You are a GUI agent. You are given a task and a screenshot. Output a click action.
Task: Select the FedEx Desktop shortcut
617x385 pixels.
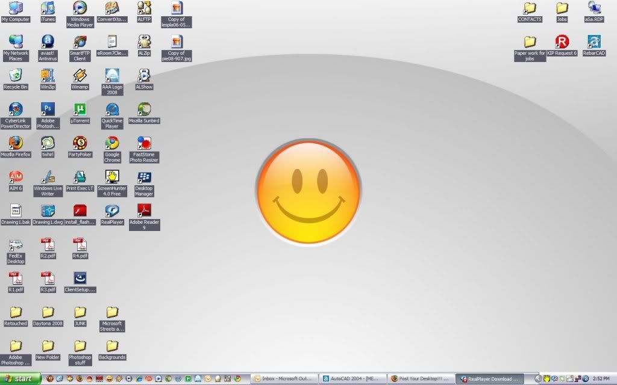click(x=15, y=251)
